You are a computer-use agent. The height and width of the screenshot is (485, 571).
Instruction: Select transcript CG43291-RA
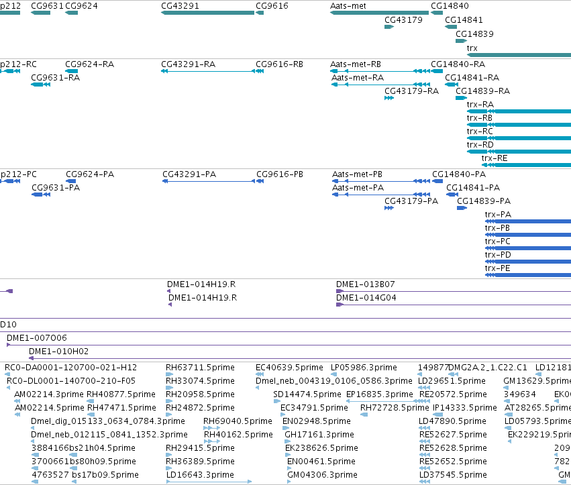click(x=189, y=64)
